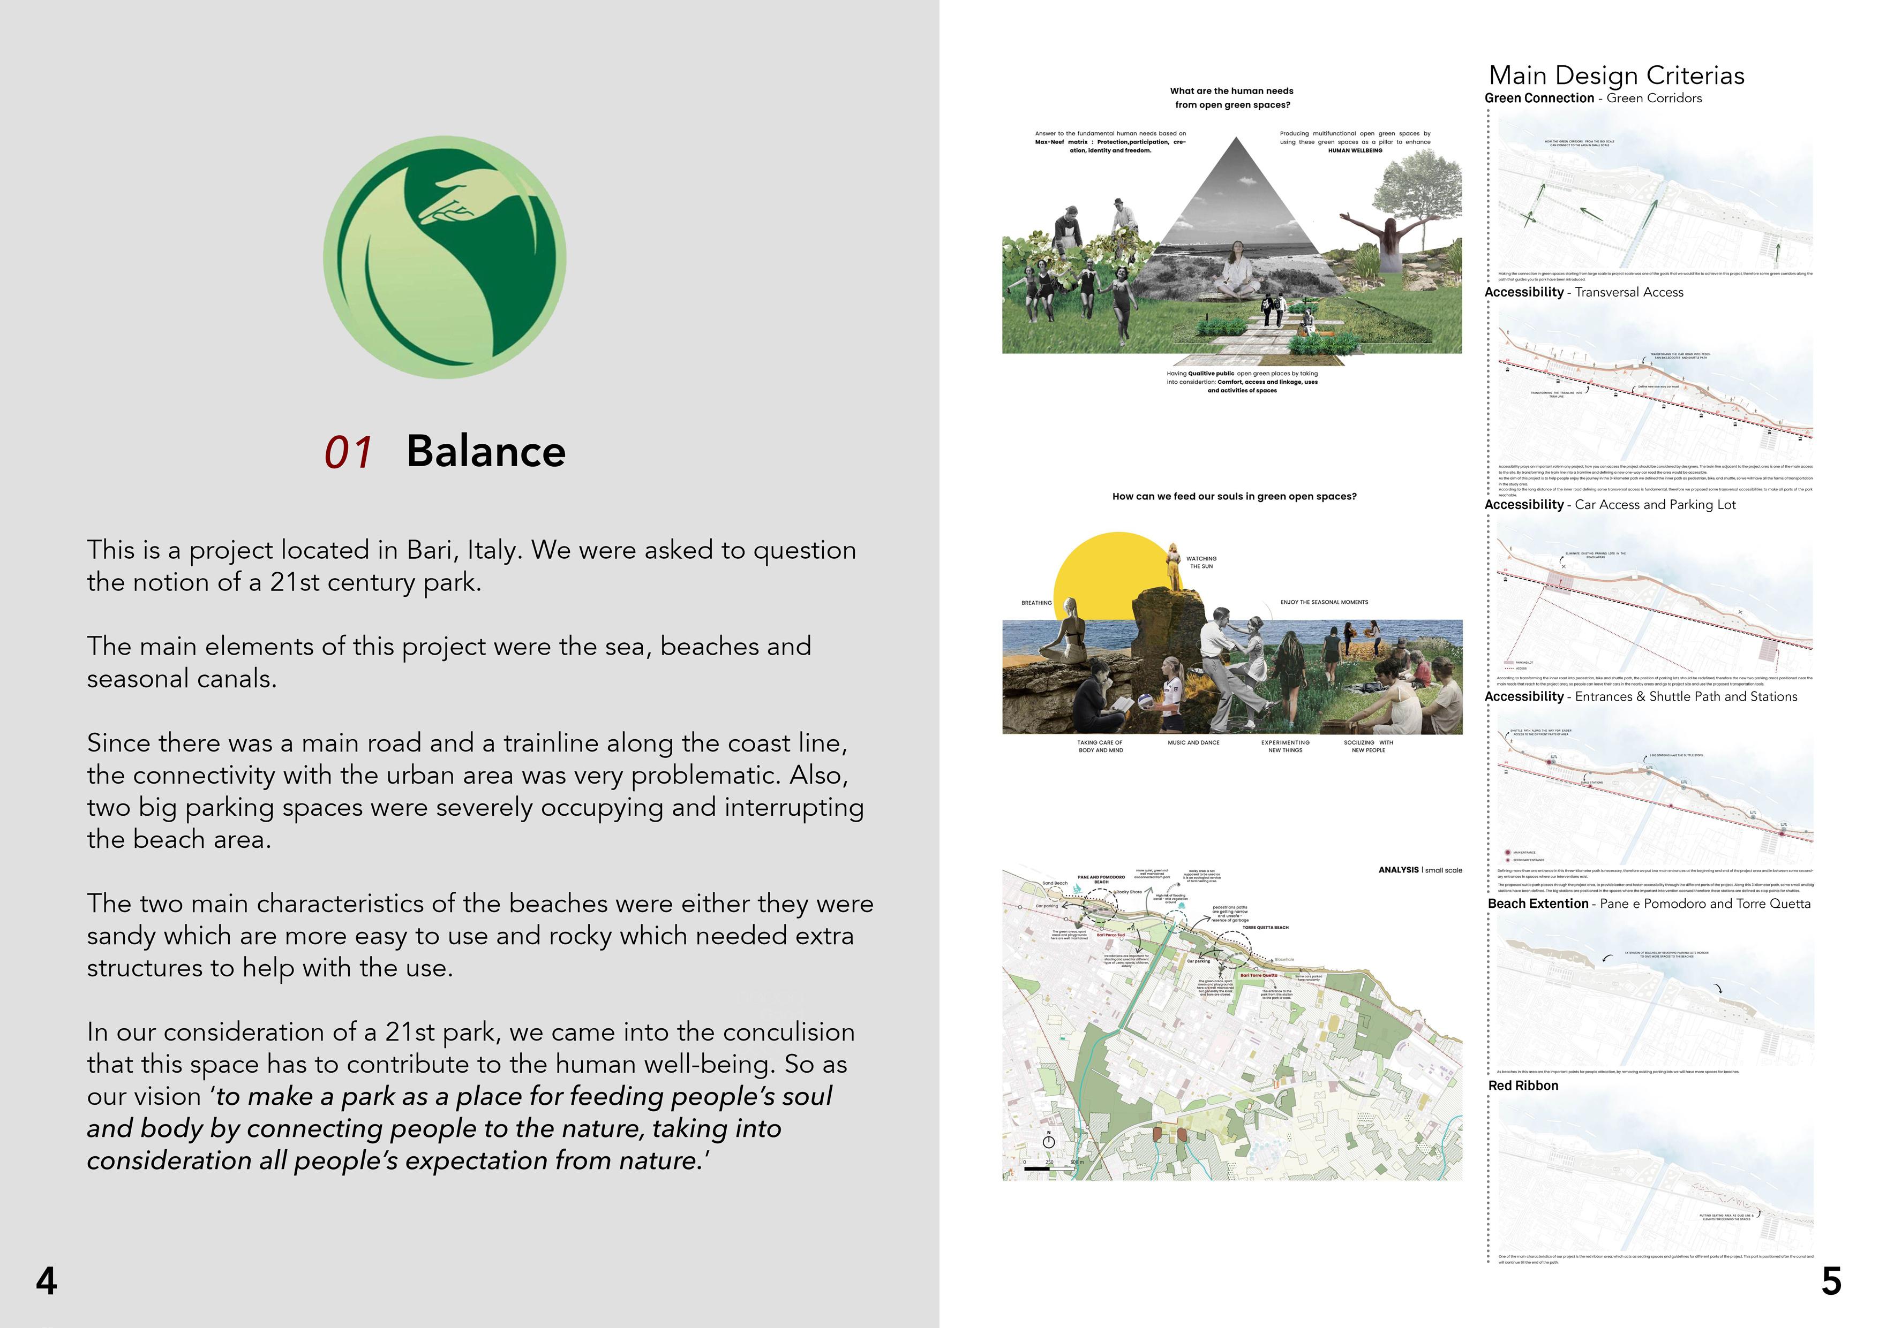Click the pink parking lot legend swatch
The width and height of the screenshot is (1879, 1328).
coord(1509,662)
